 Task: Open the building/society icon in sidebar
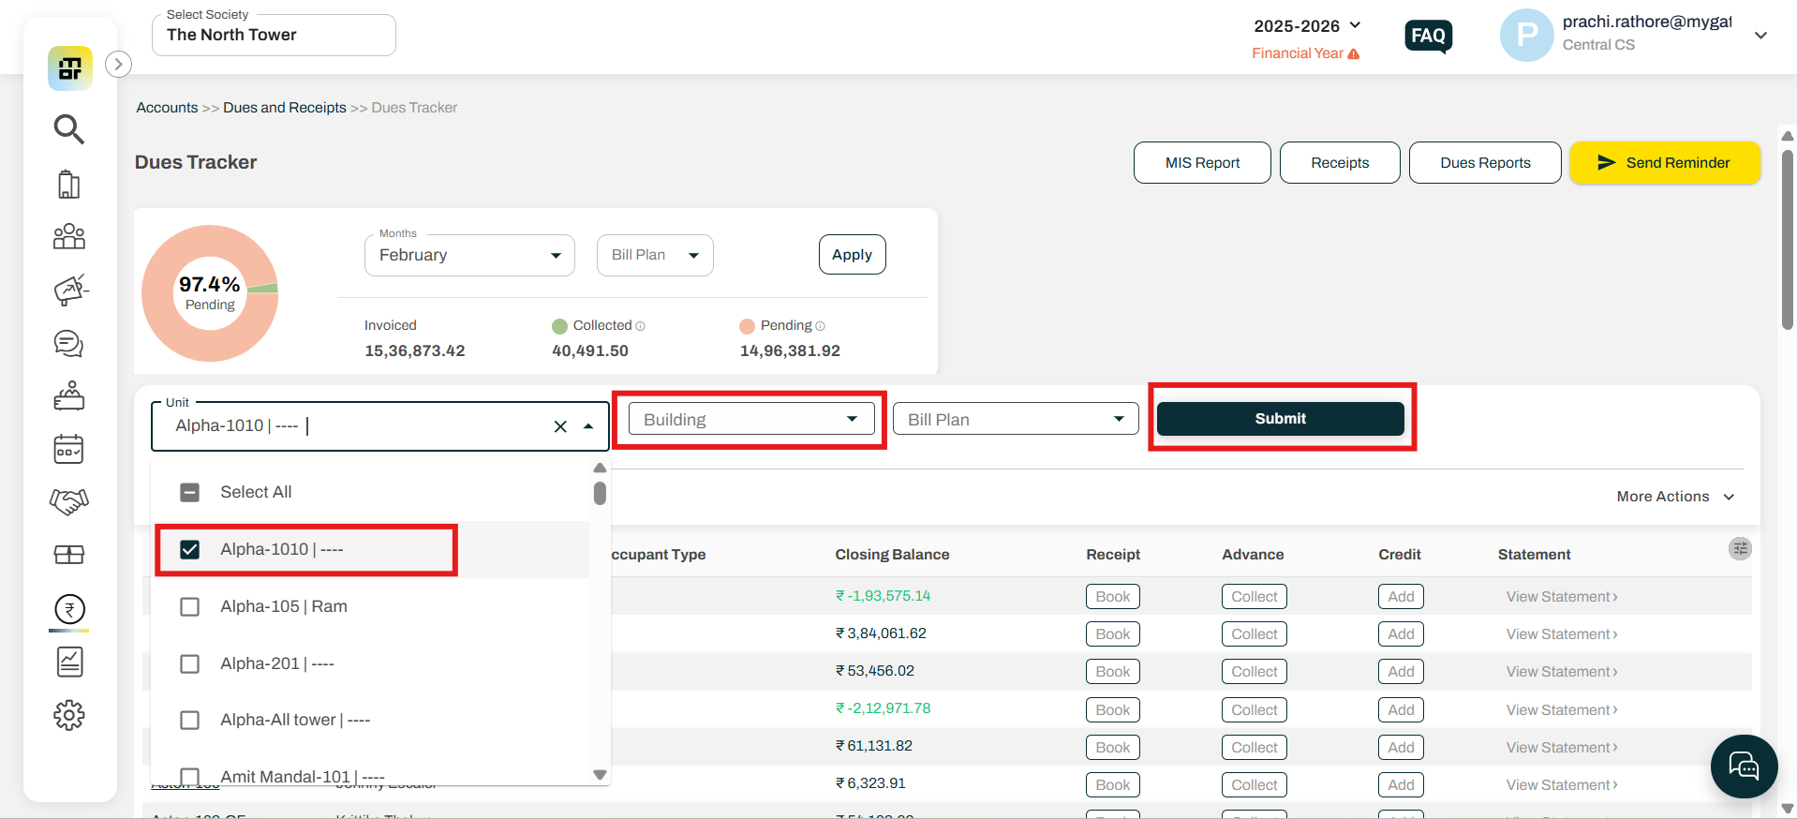pos(69,184)
